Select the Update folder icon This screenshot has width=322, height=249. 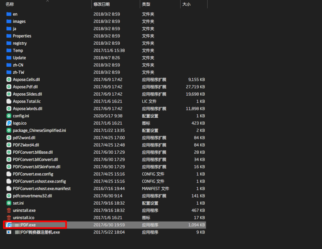click(x=9, y=58)
